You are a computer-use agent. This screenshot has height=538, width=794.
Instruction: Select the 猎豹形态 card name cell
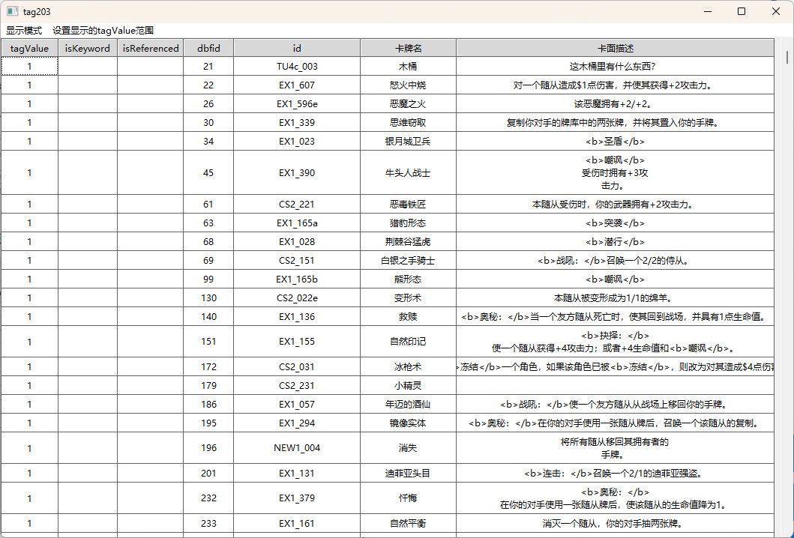tap(408, 223)
